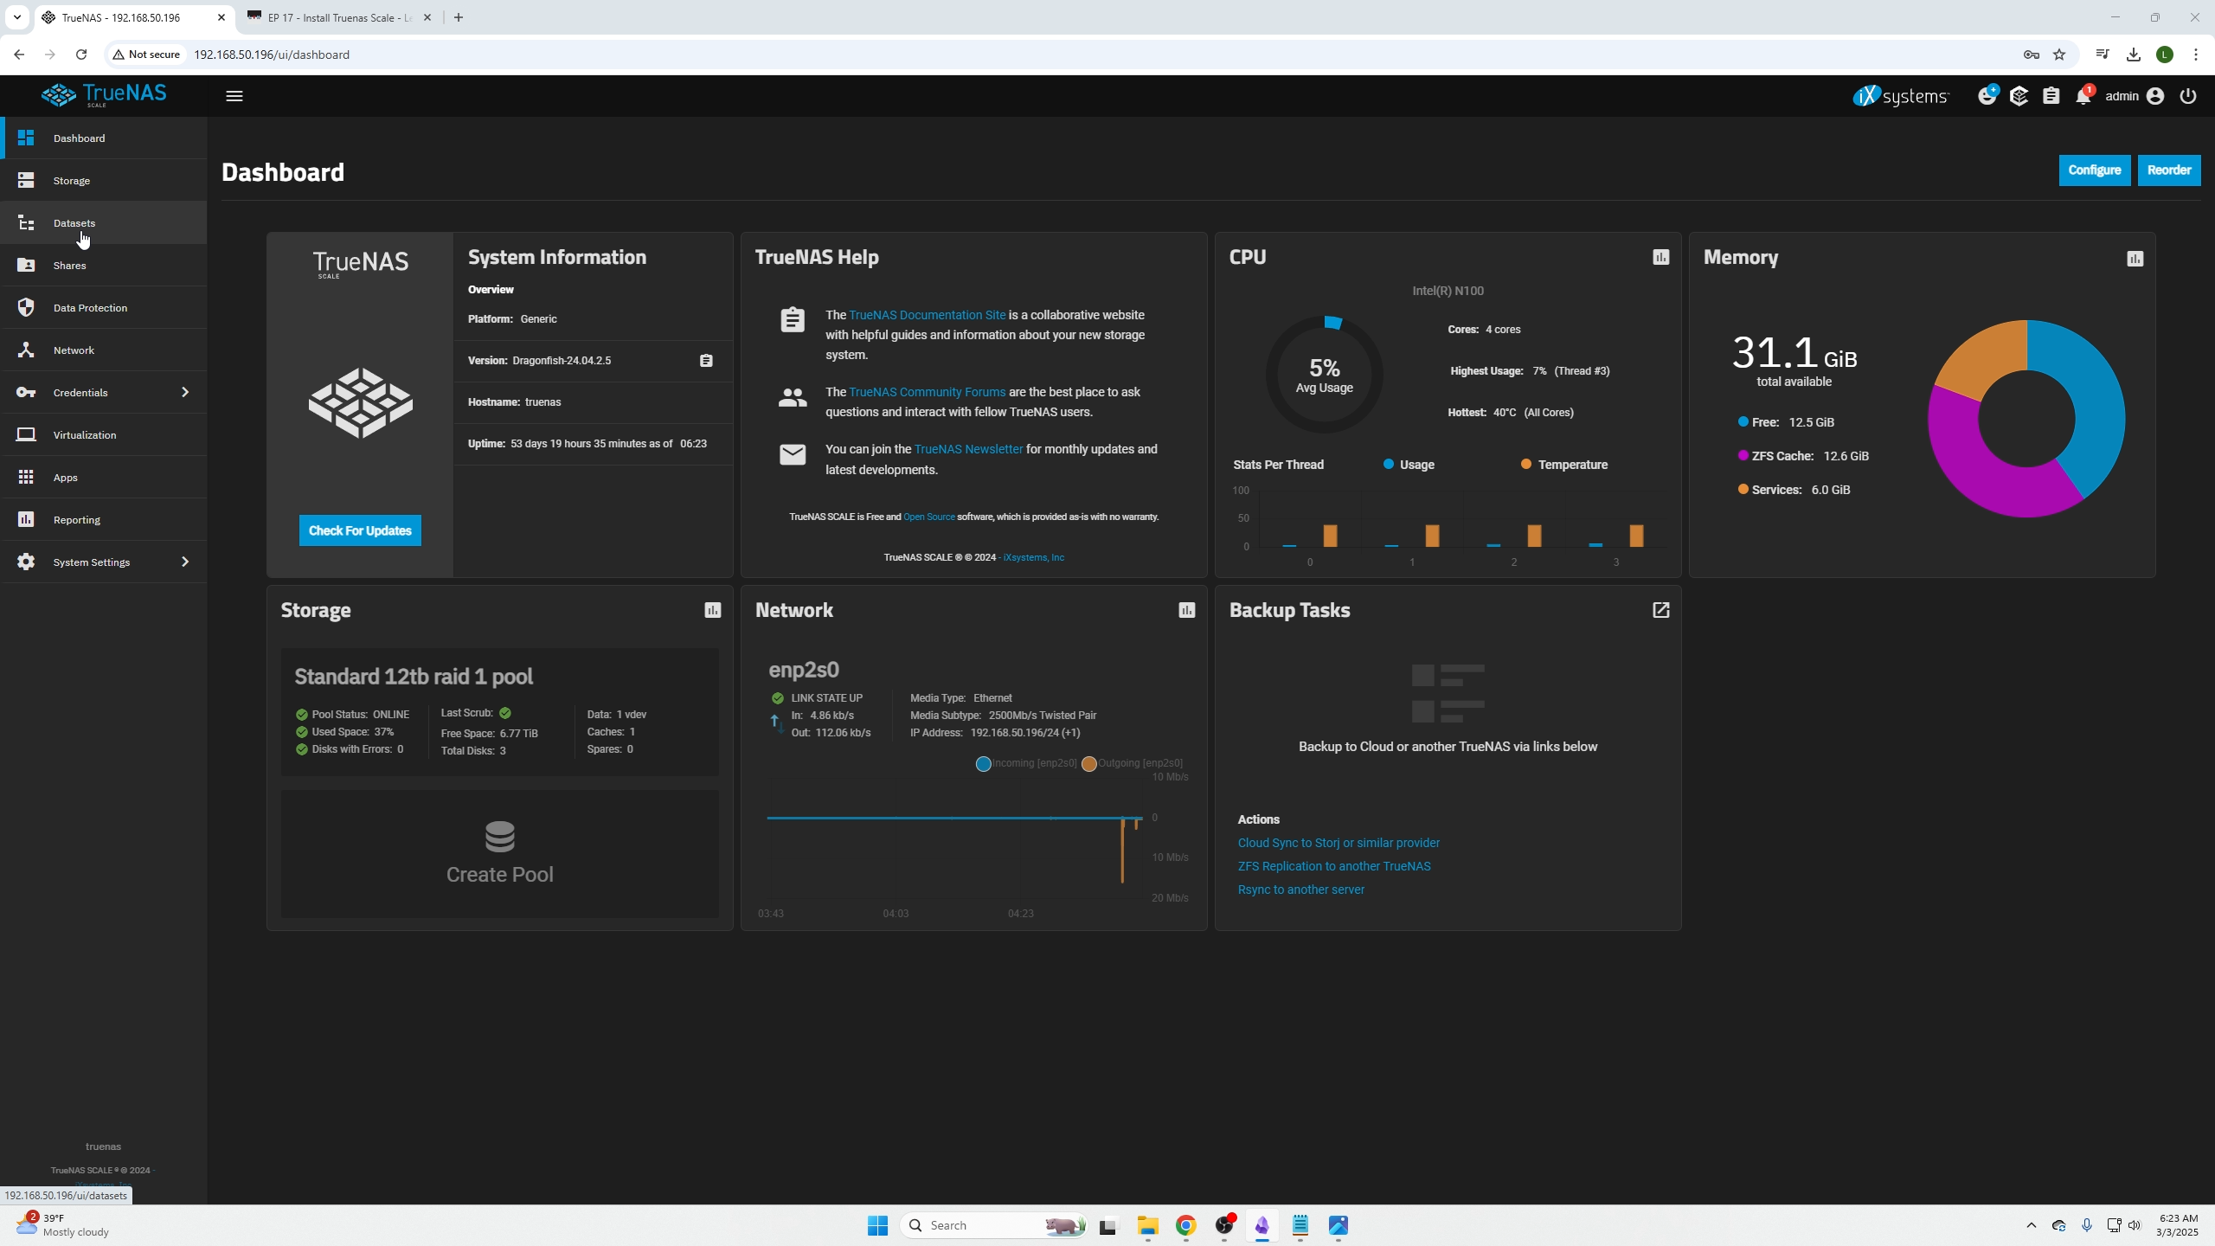Expand Credentials submenu arrow
Viewport: 2215px width, 1246px height.
[184, 392]
